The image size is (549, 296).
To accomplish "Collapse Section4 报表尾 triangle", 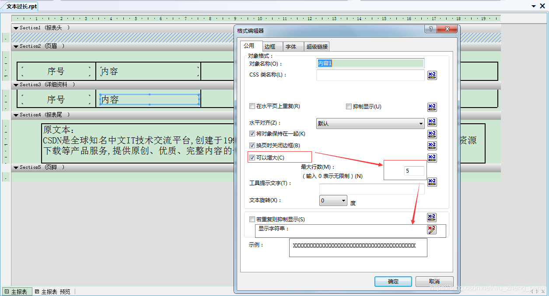I will (x=16, y=115).
